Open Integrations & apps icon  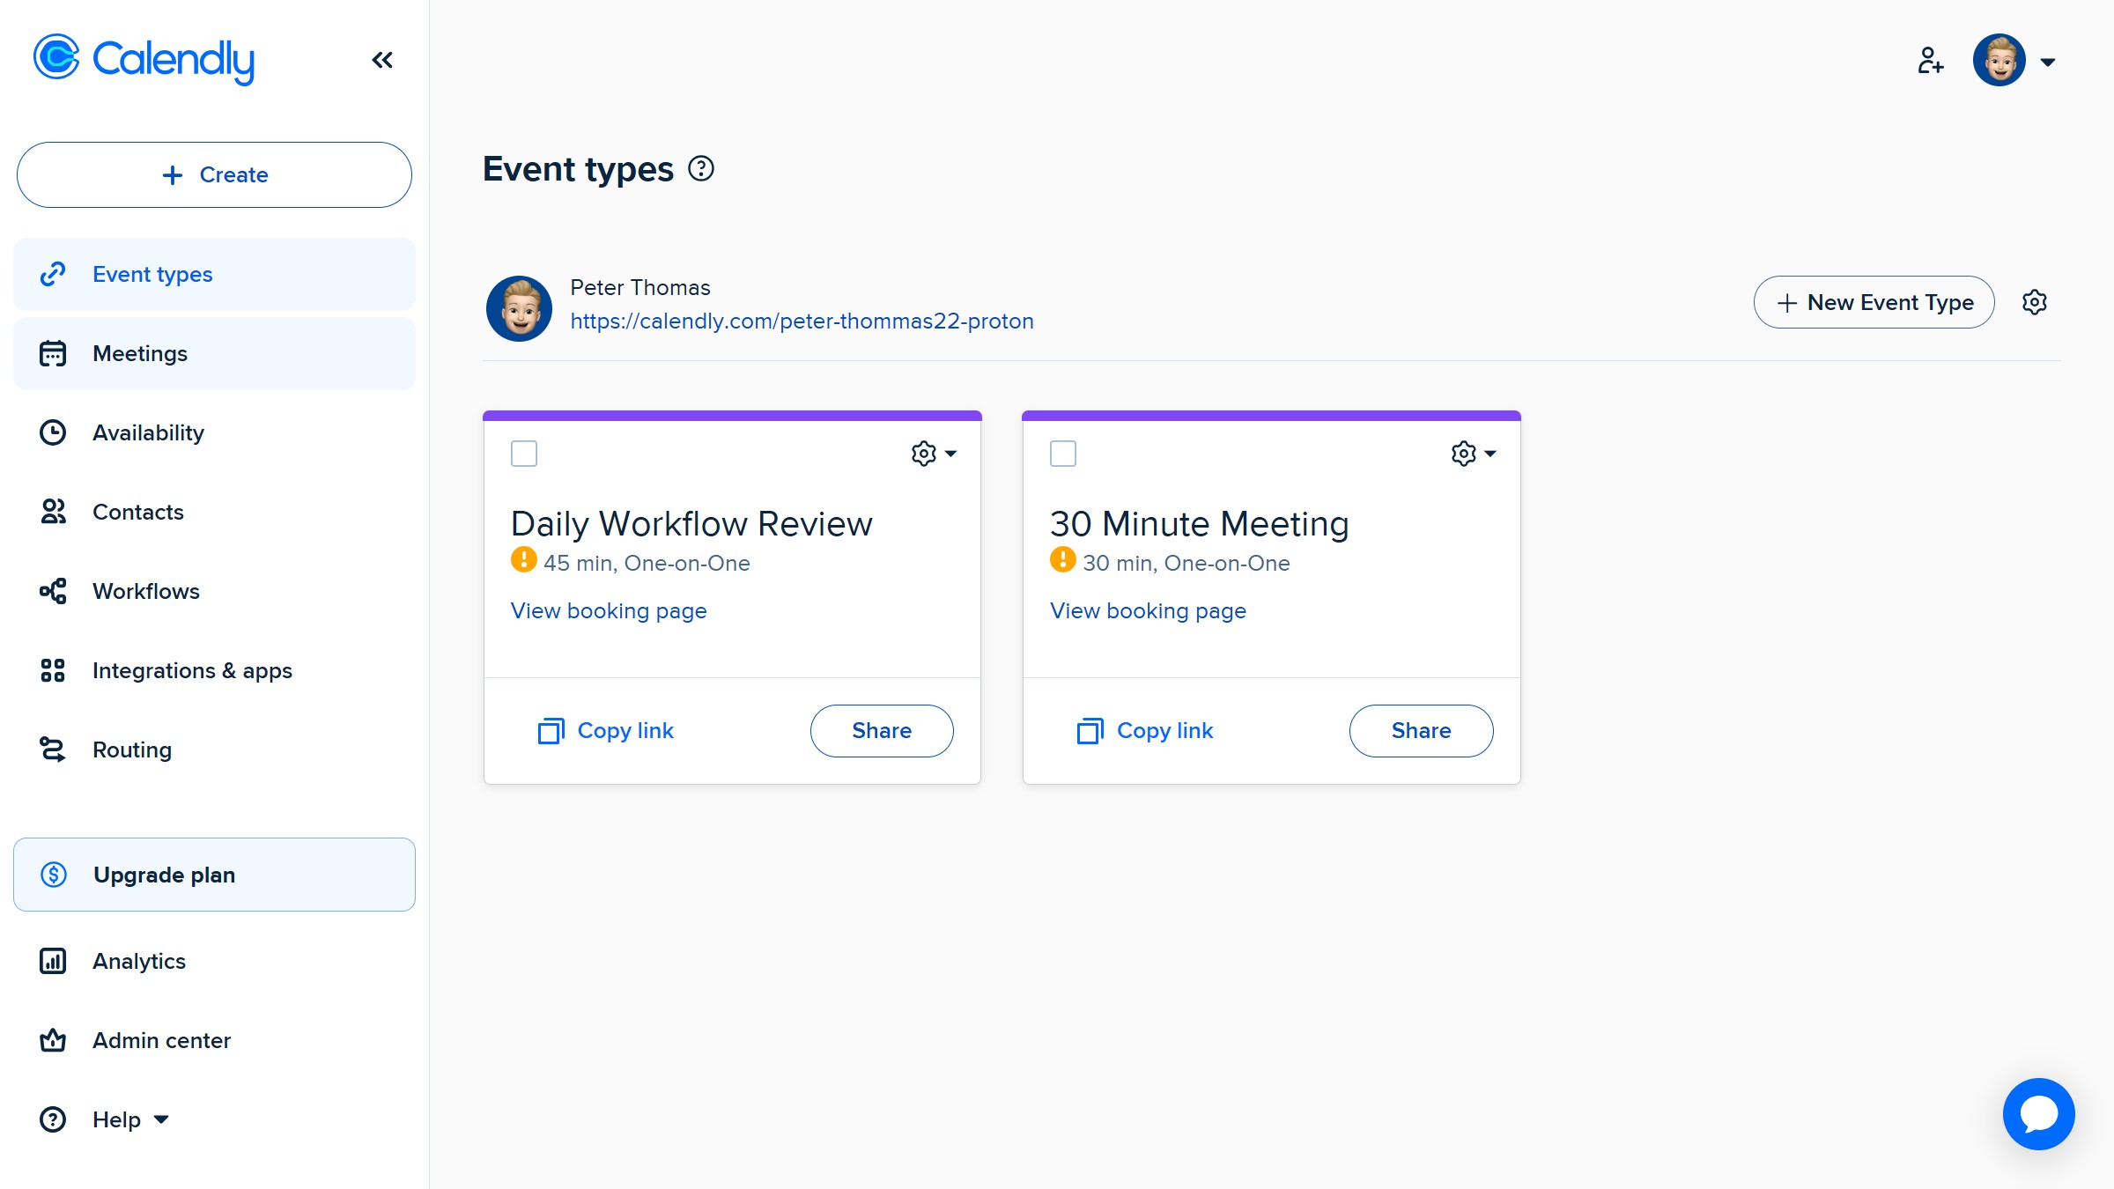tap(53, 670)
